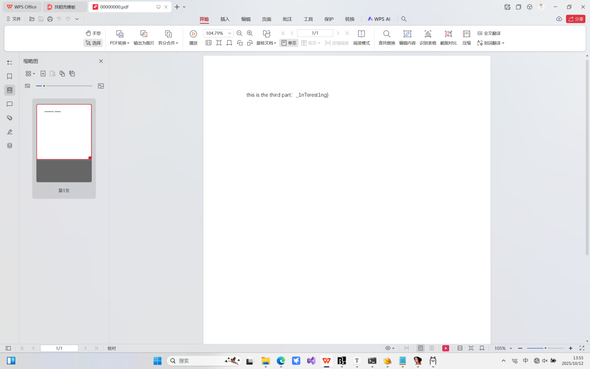Screen dimensions: 590x369
Task: Open the bookmark panel in left sidebar
Action: tap(9, 76)
